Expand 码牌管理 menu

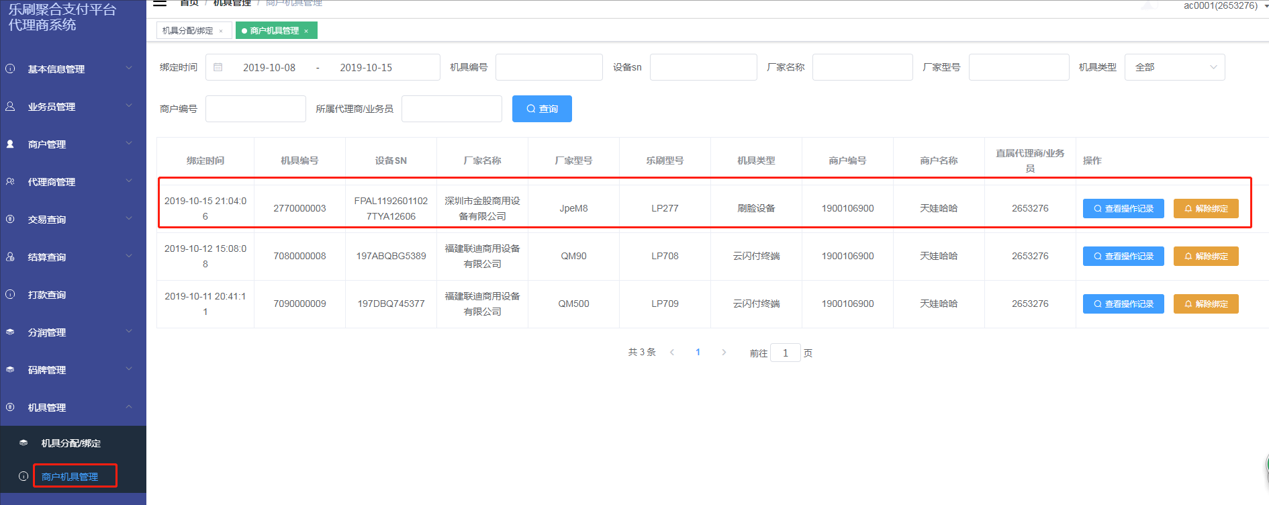[129, 369]
